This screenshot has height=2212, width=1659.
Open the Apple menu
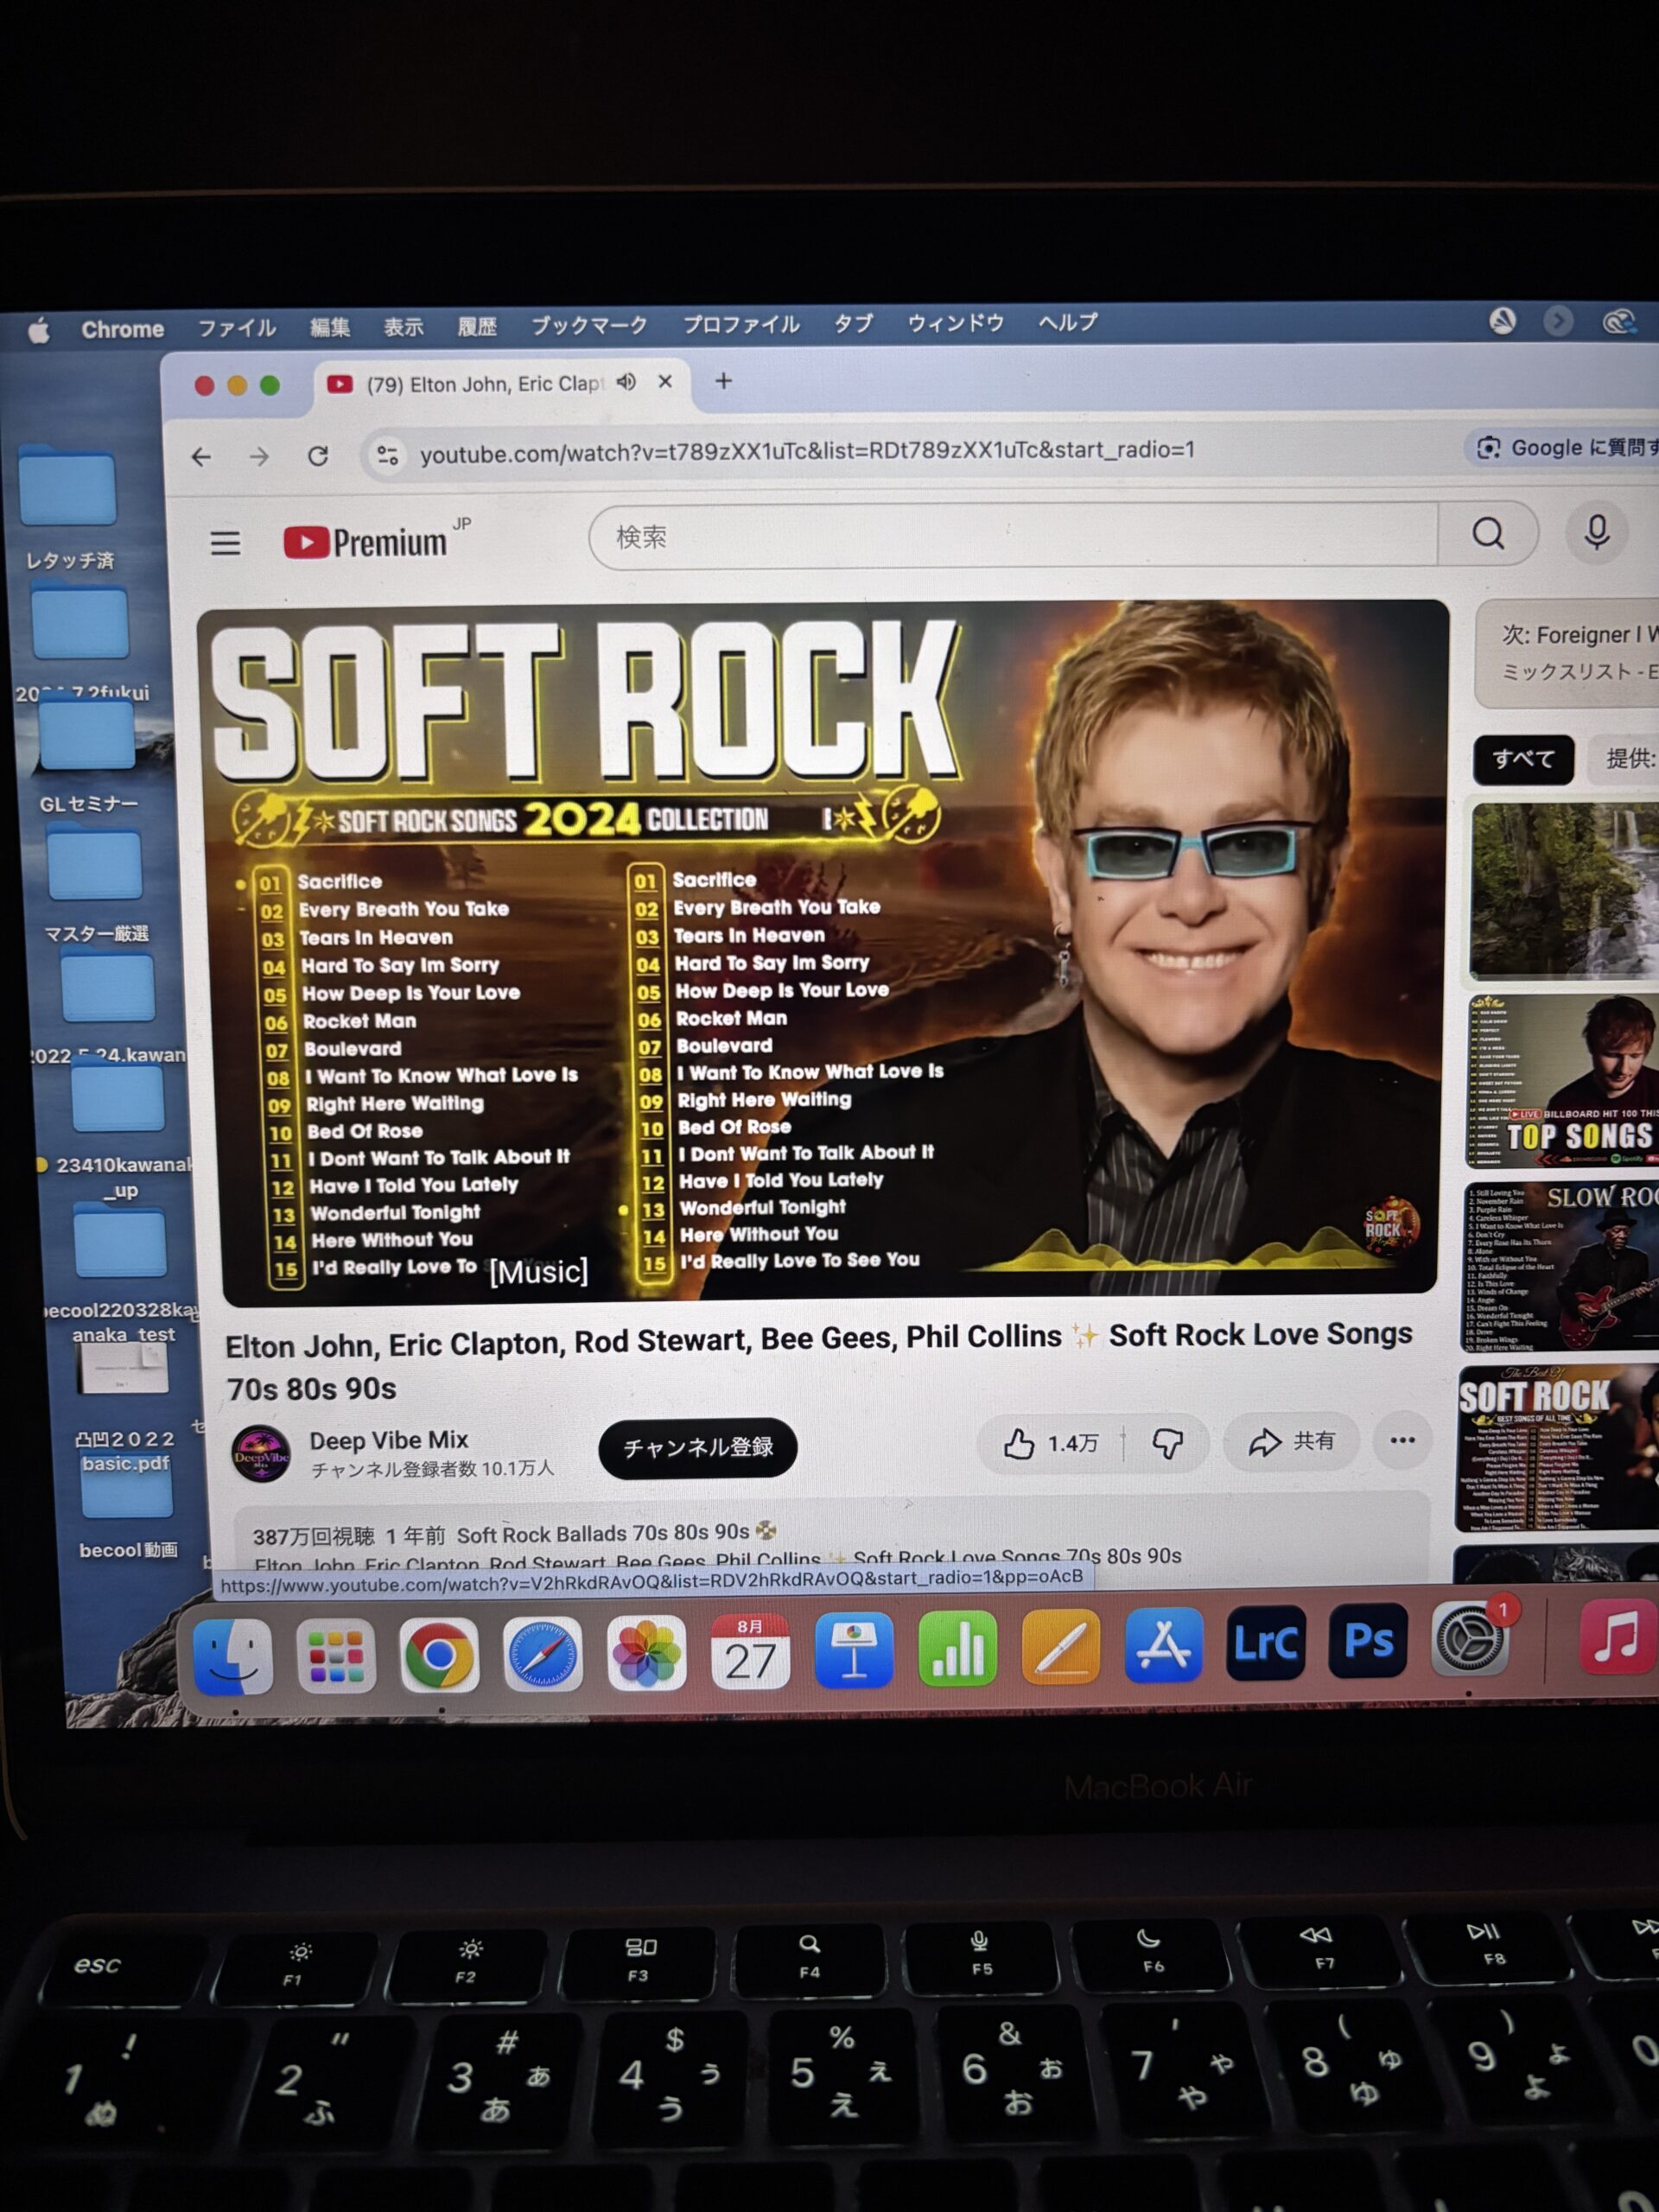coord(38,330)
